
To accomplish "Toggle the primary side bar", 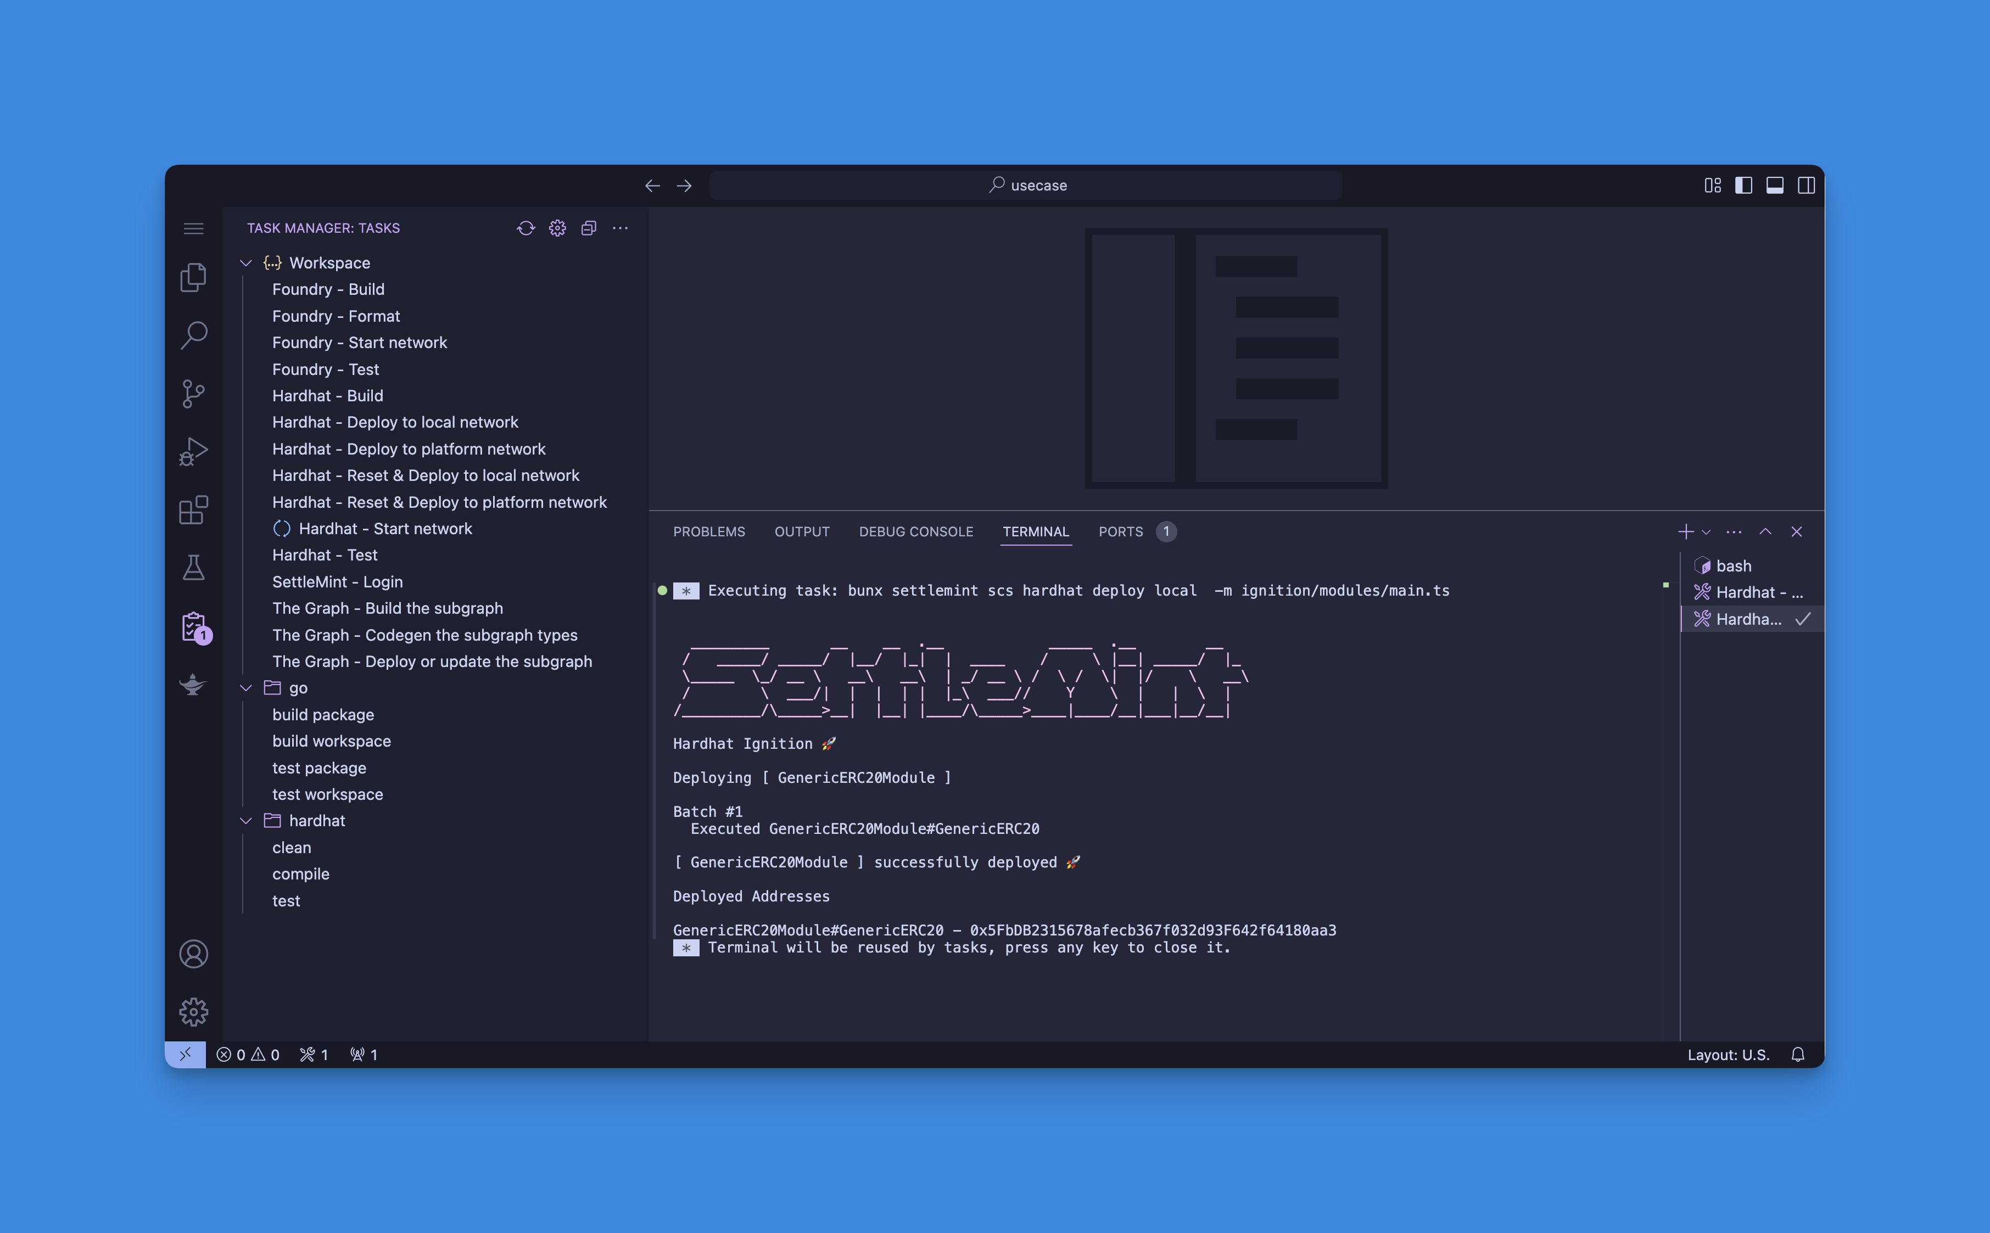I will click(1743, 186).
